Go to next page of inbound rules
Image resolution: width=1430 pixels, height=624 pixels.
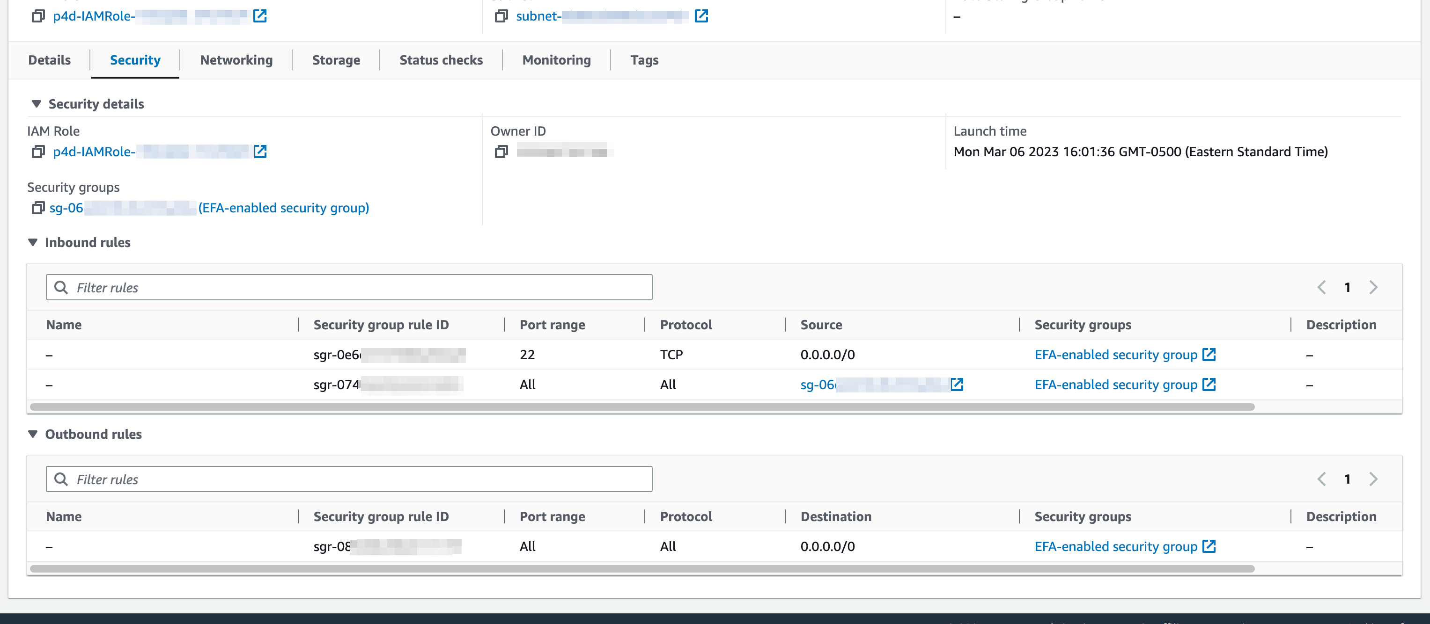(x=1373, y=287)
